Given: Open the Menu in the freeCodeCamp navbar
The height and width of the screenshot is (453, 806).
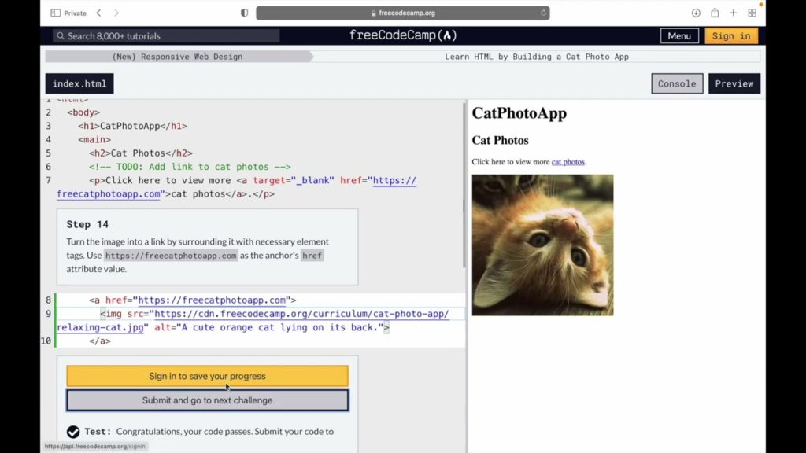Looking at the screenshot, I should 678,35.
